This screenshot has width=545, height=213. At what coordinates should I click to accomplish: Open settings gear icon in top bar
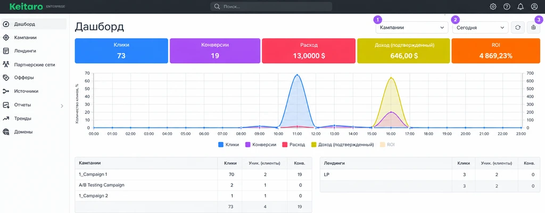click(x=493, y=6)
